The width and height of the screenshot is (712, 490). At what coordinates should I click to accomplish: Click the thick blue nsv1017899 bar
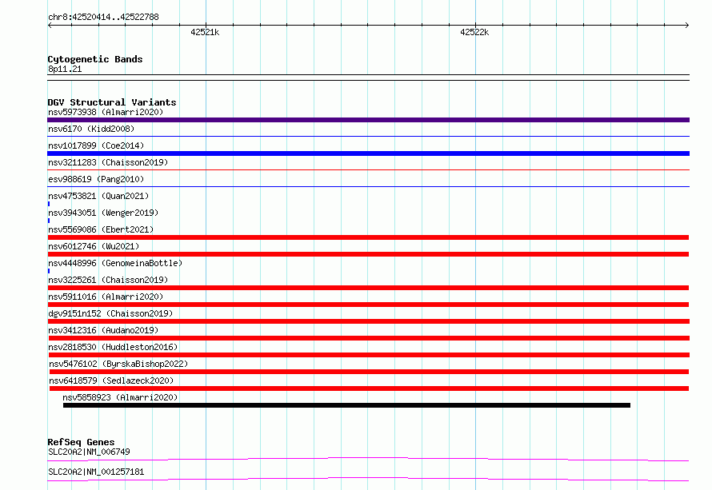(x=368, y=153)
